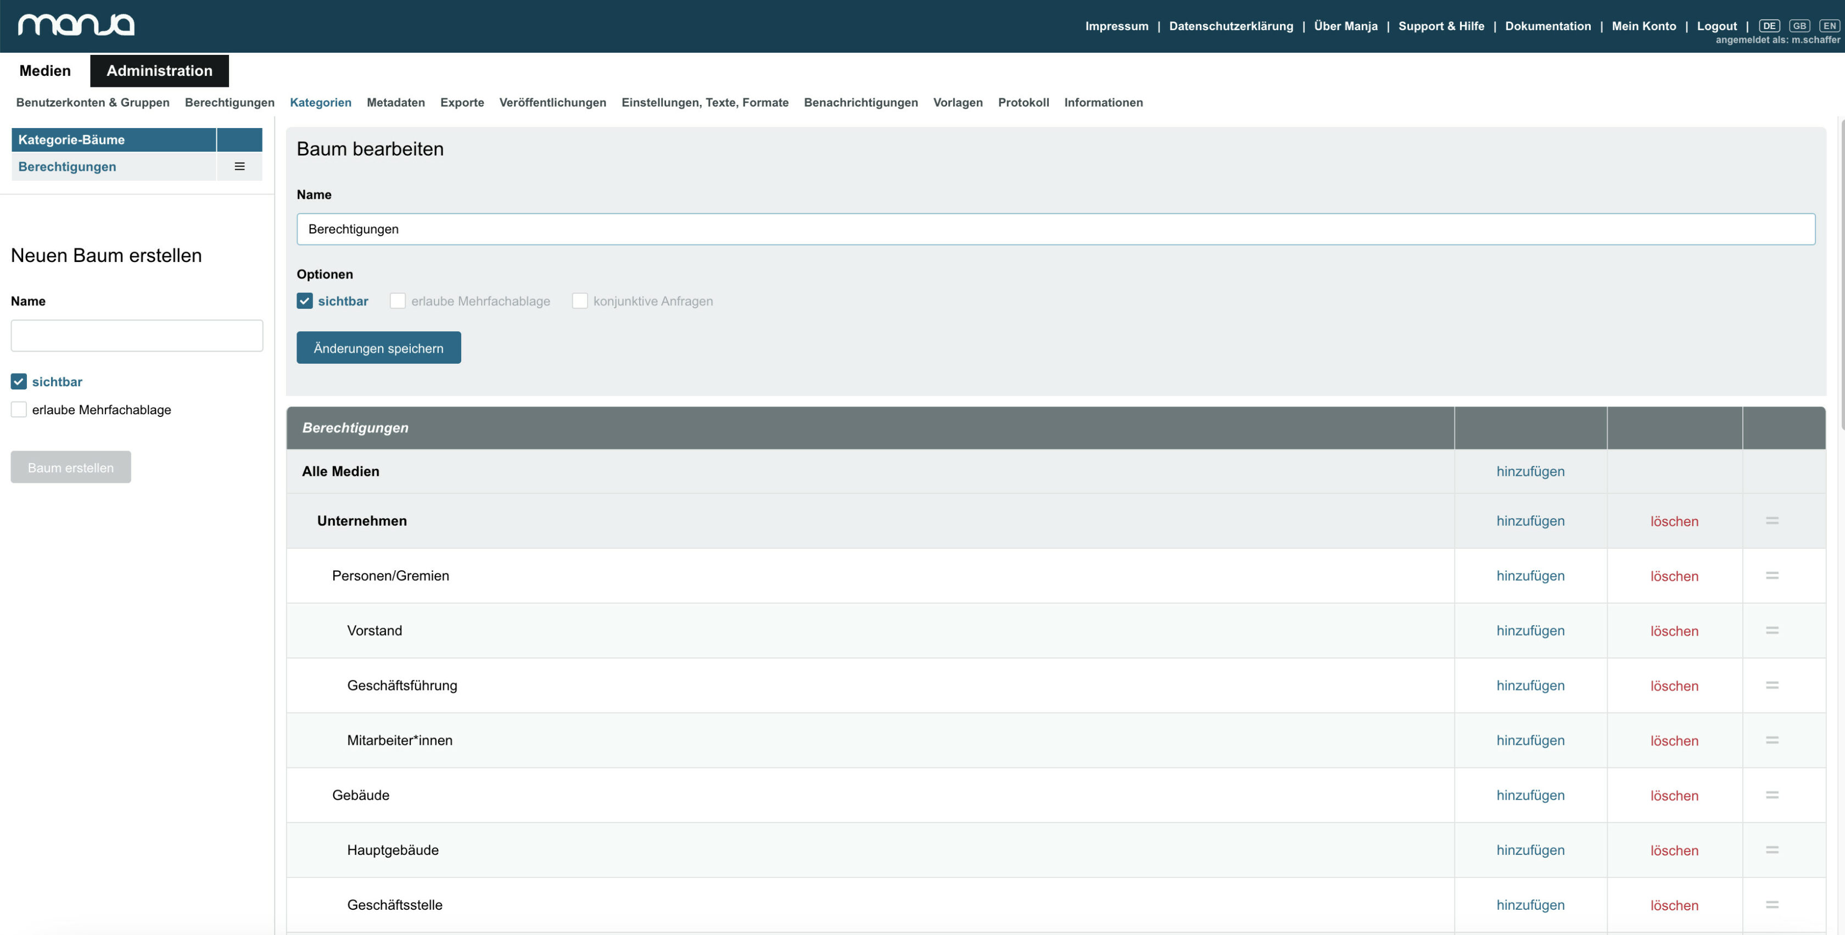Click Änderungen speichern button

click(x=378, y=348)
